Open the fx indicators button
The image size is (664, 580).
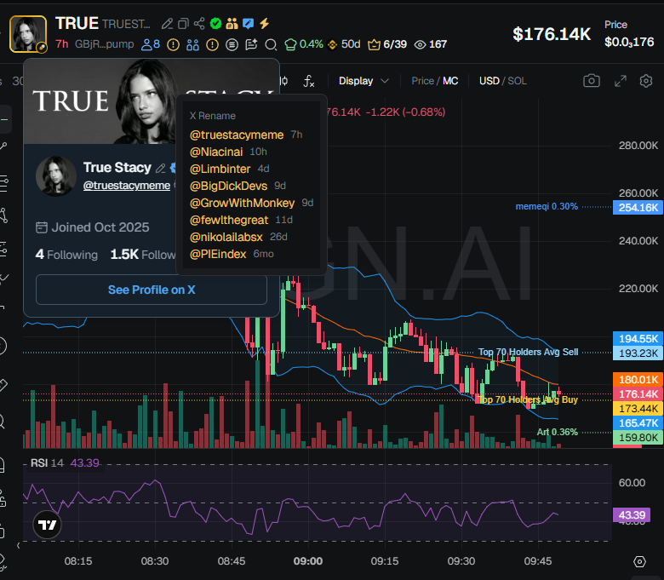point(309,81)
